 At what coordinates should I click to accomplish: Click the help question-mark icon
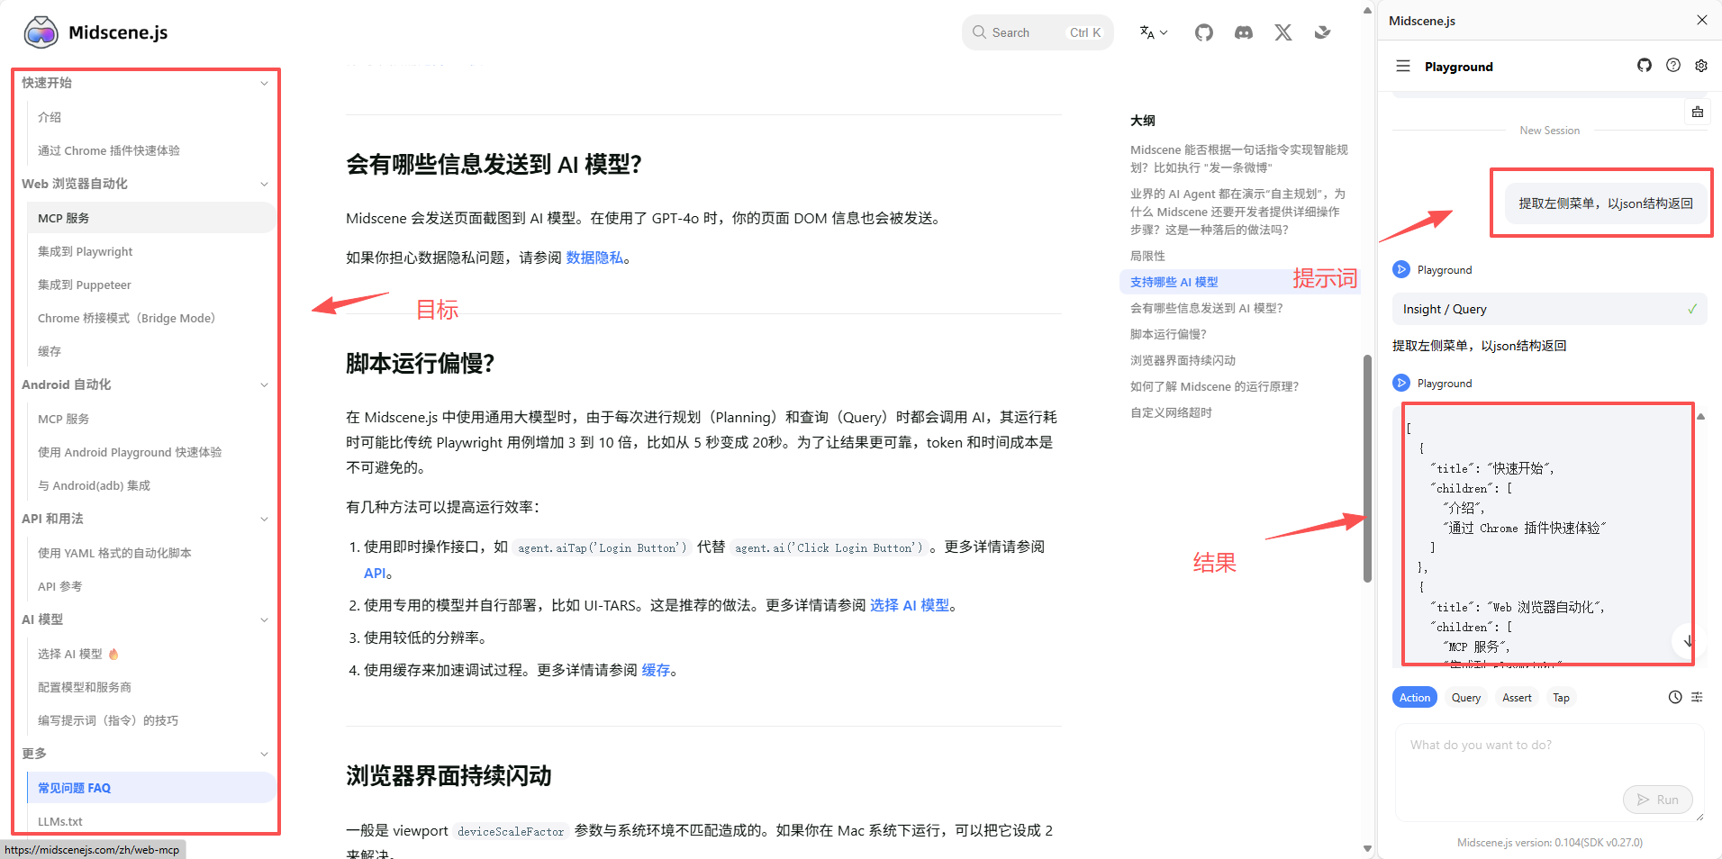(x=1673, y=65)
